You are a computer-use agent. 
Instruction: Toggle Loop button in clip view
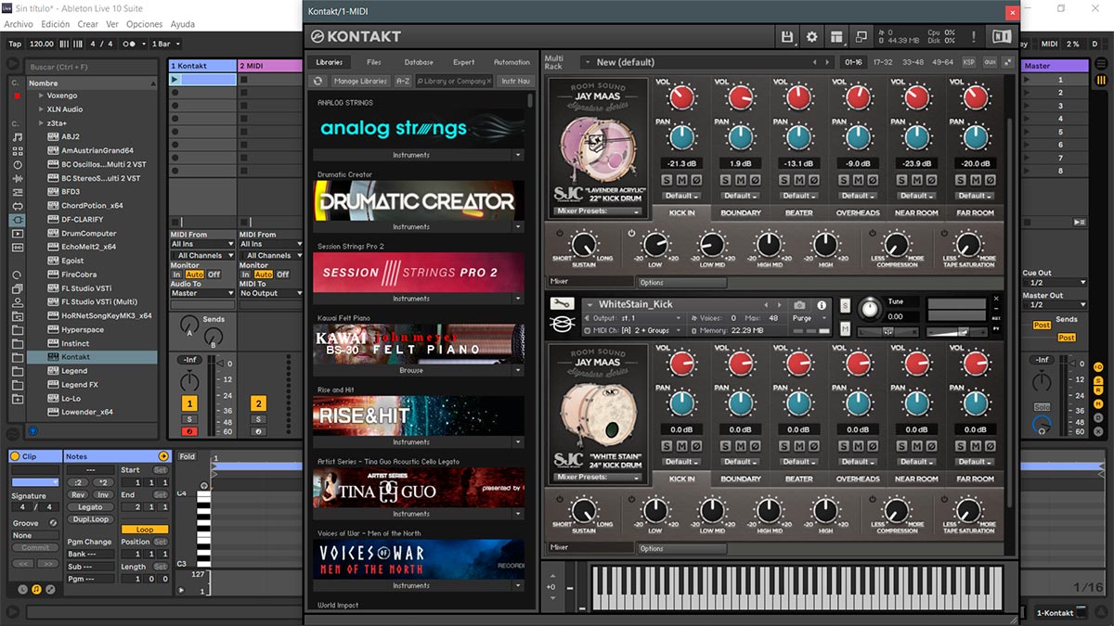coord(145,530)
